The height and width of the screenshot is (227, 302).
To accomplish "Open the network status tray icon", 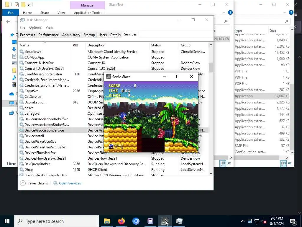I will 257,221.
